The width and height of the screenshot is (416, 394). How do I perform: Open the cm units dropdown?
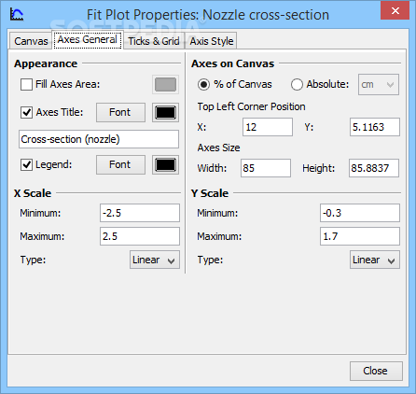tap(379, 84)
